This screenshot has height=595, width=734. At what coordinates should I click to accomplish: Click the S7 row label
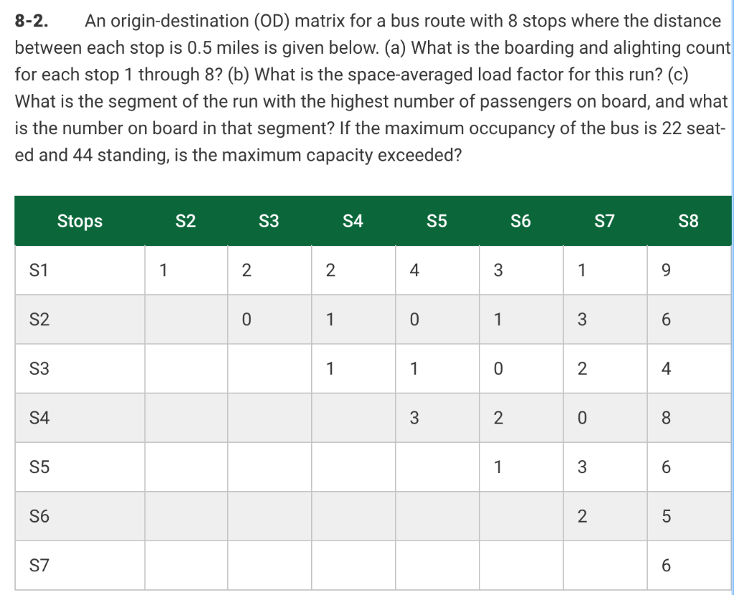click(x=80, y=565)
